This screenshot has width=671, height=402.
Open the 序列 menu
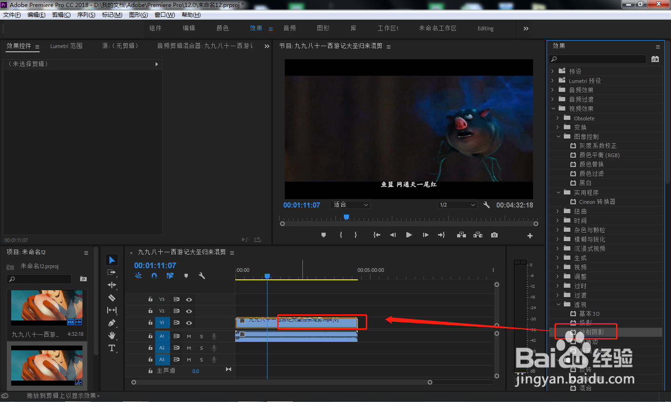pos(86,15)
